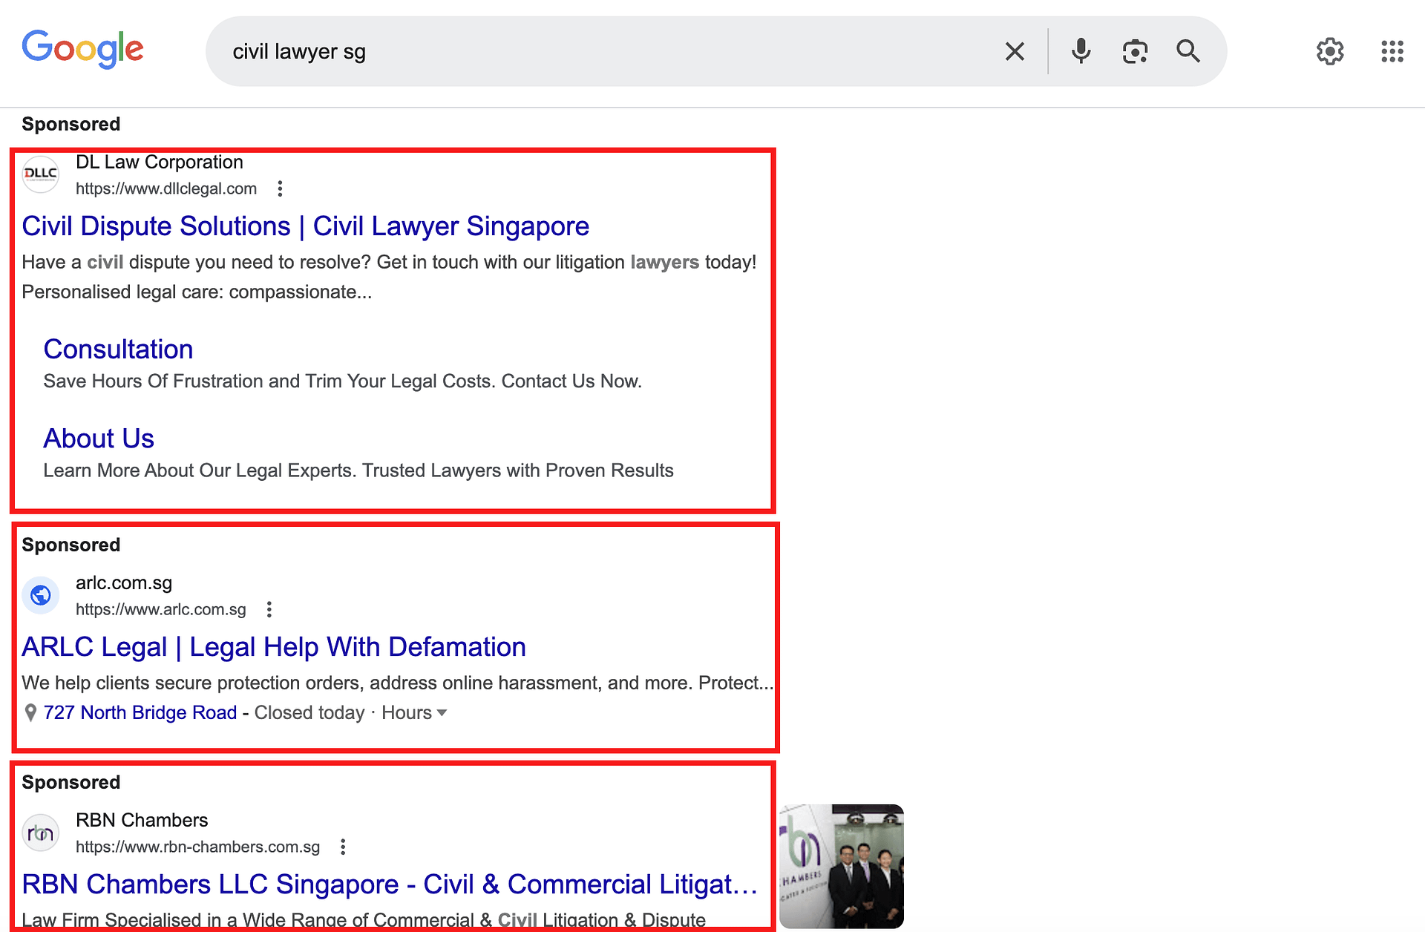Open Google settings gear
The image size is (1425, 932).
pyautogui.click(x=1329, y=51)
